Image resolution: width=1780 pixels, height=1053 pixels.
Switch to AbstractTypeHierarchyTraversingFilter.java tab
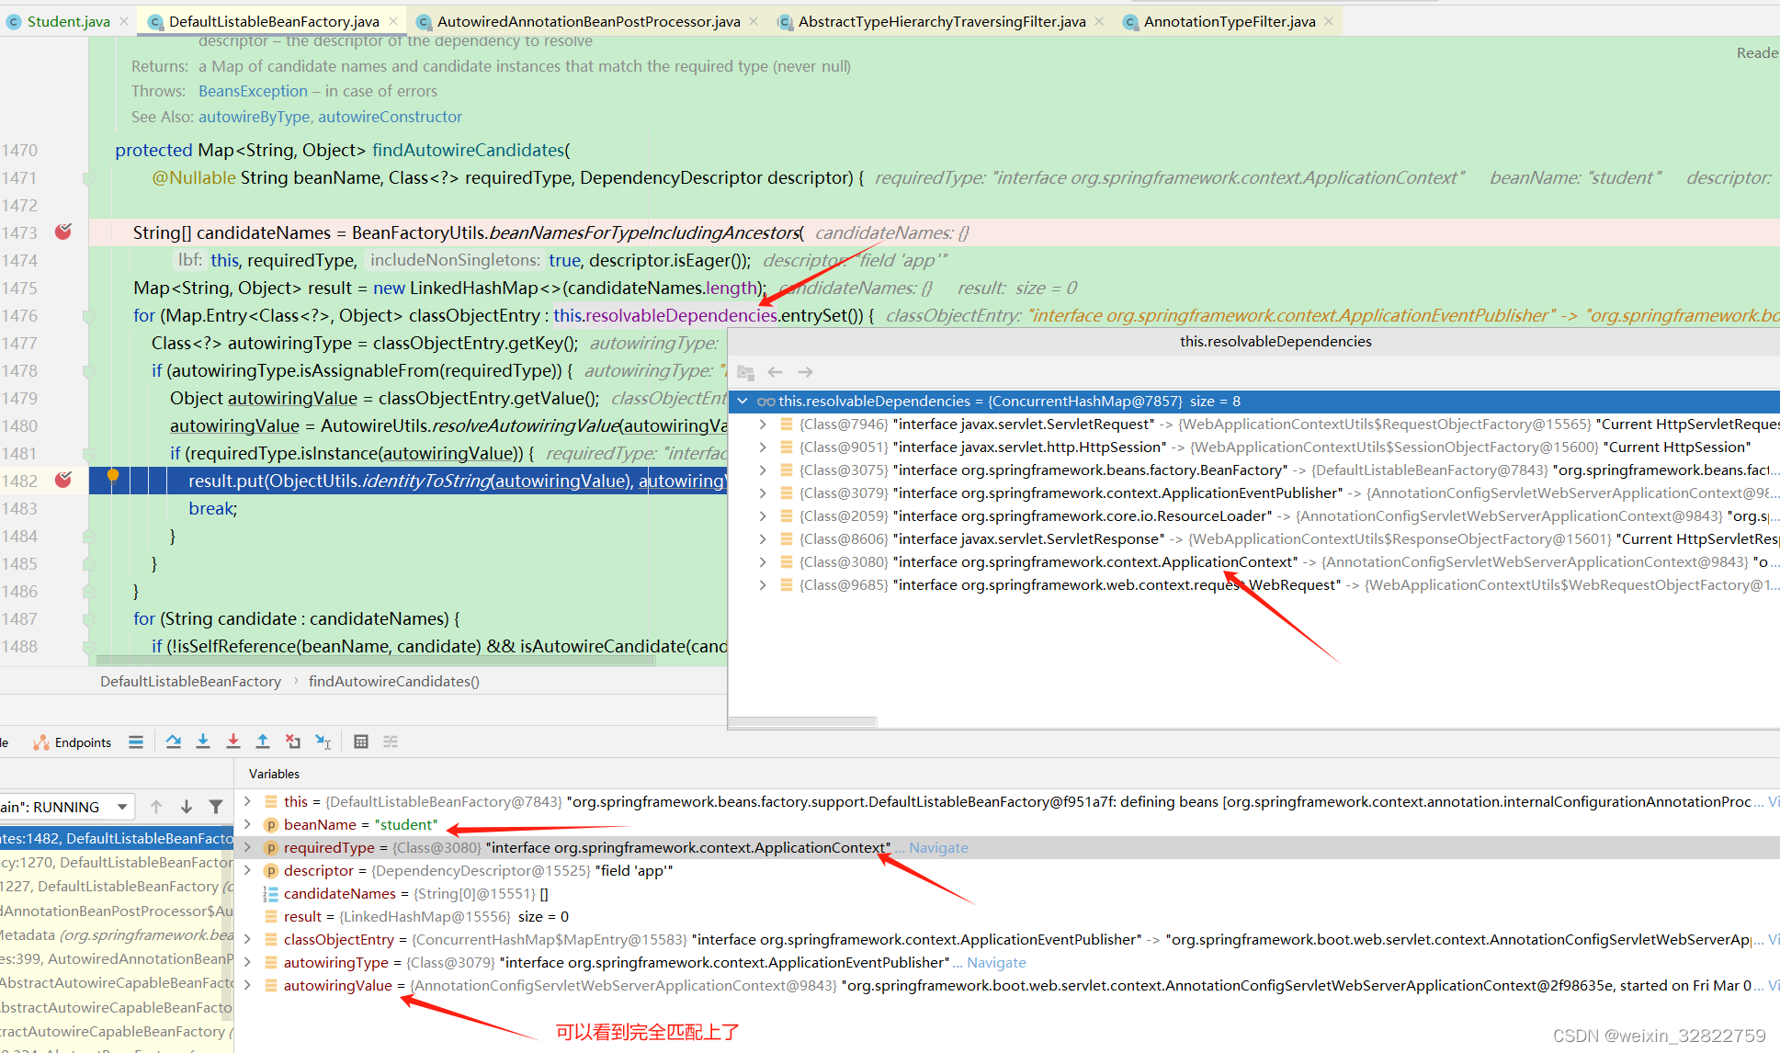[x=942, y=21]
